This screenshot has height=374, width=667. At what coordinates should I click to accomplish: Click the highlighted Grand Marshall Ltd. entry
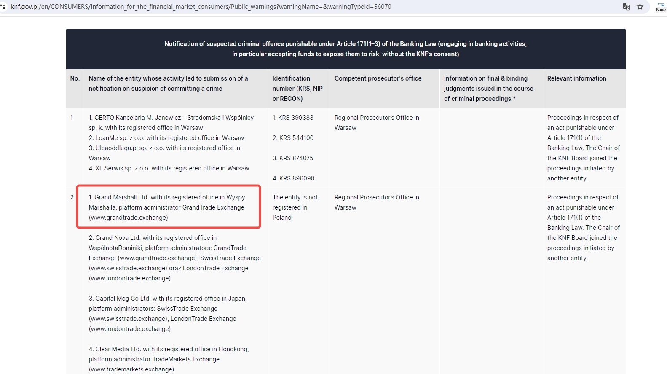click(x=167, y=207)
